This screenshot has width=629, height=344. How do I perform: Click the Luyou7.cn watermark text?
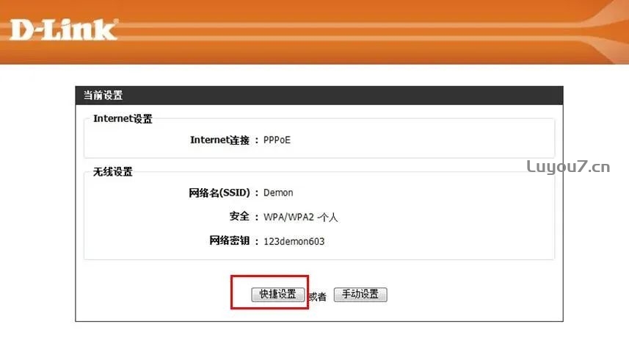pyautogui.click(x=568, y=166)
